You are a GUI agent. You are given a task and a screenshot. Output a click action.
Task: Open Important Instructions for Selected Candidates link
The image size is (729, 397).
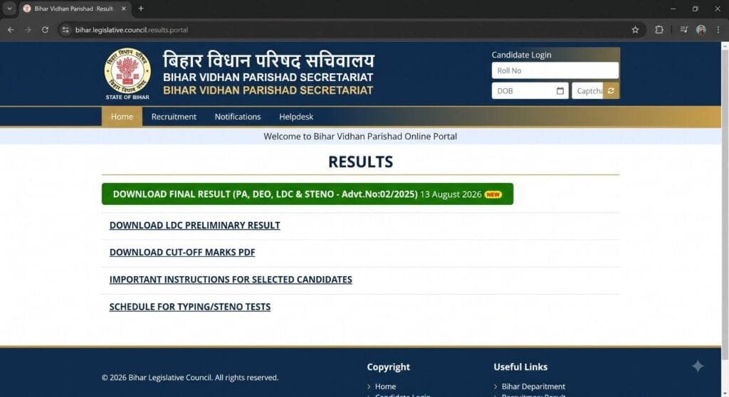[231, 280]
